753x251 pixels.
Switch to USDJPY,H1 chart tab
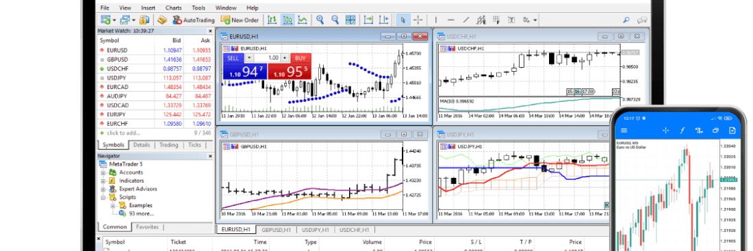[x=316, y=230]
